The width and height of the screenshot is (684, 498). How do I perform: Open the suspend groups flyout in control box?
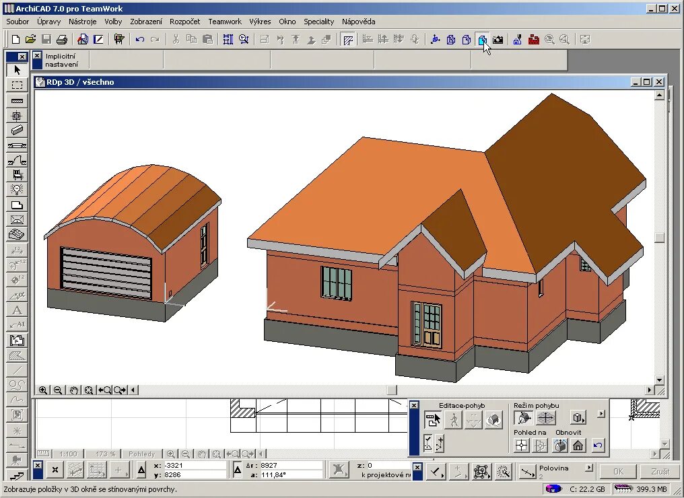tap(481, 471)
